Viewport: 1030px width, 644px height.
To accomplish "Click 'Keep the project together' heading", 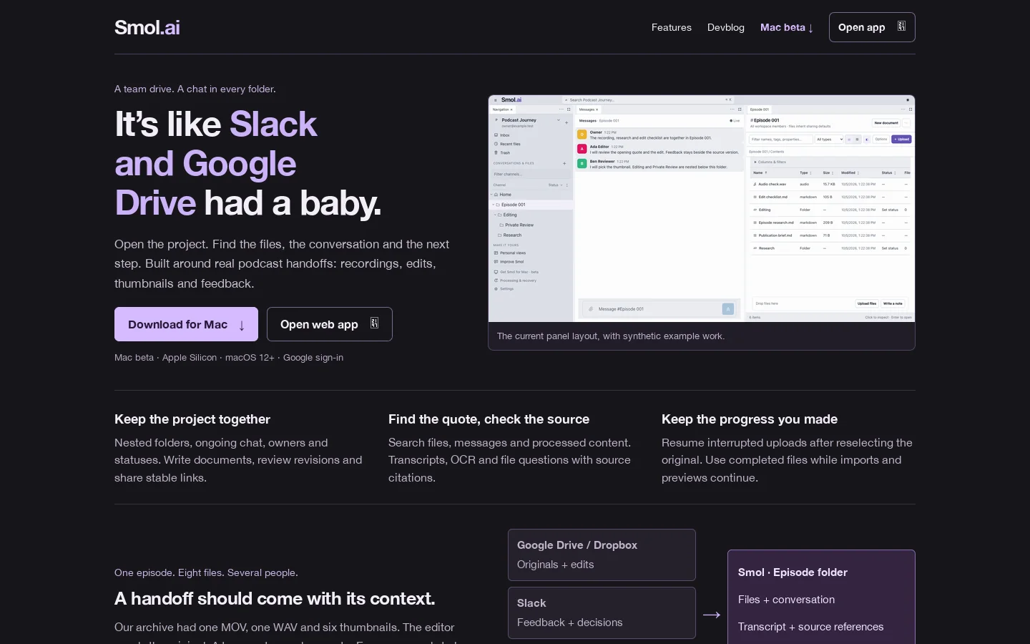I will [192, 419].
